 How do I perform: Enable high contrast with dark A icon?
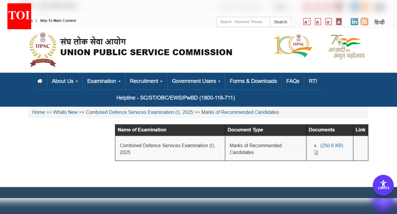339,22
